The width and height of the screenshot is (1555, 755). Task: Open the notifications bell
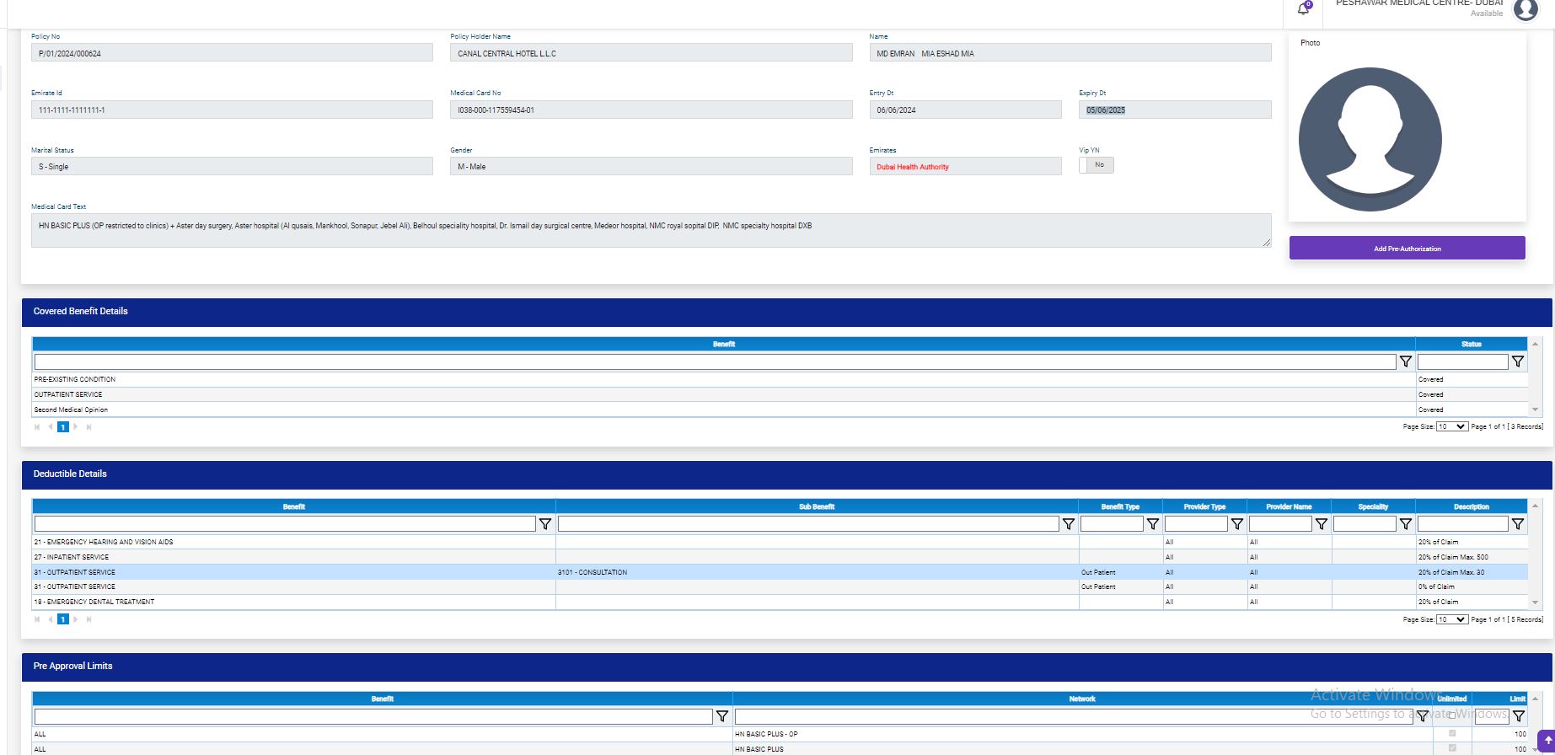tap(1304, 9)
